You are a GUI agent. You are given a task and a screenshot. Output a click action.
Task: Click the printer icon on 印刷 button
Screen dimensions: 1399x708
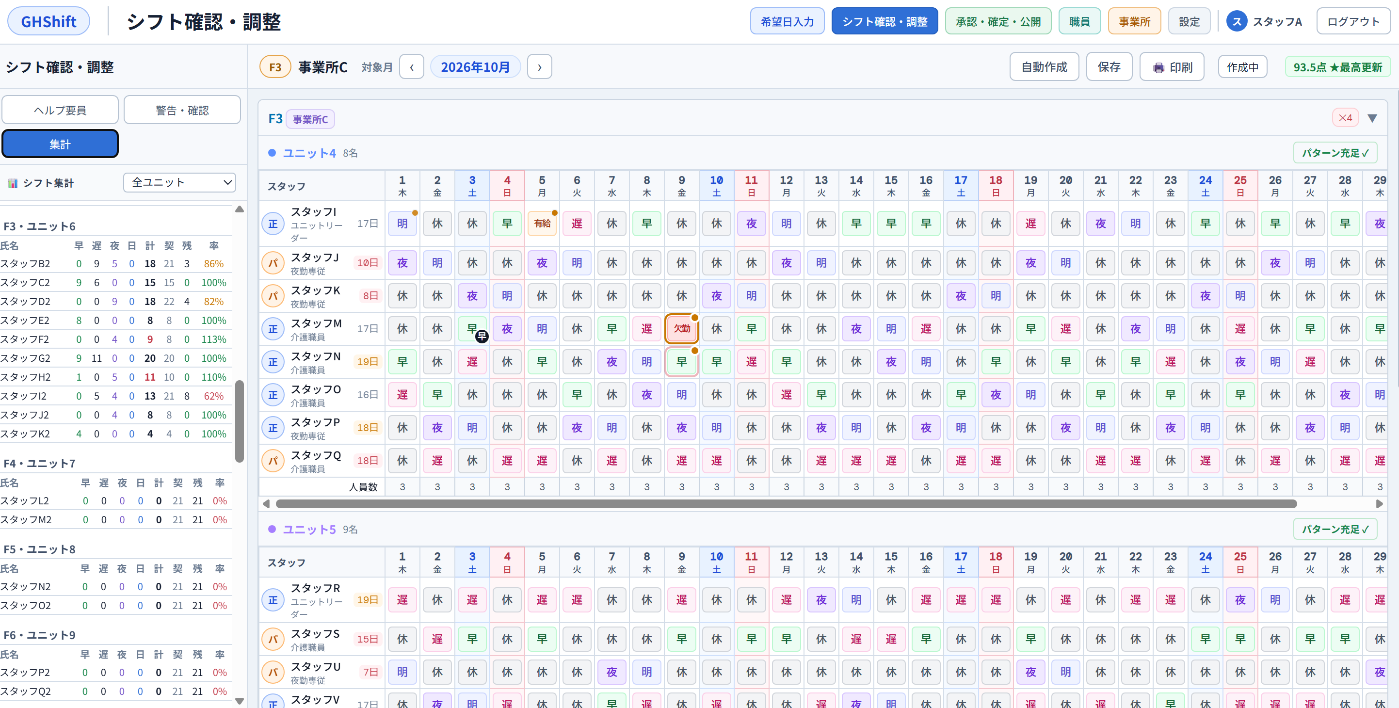pos(1158,67)
